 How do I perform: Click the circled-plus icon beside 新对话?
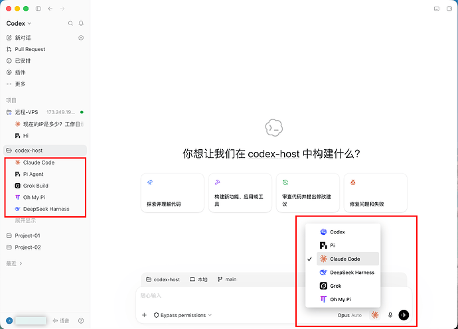coord(81,38)
